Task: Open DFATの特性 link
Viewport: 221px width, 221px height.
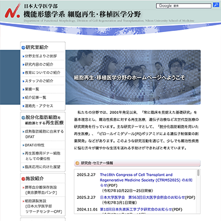Action: coord(34,145)
